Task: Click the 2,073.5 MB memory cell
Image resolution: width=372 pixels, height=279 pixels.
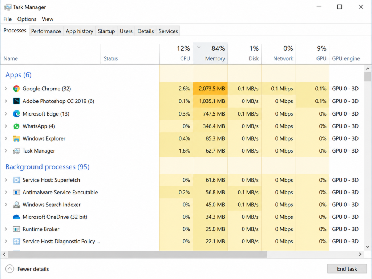Action: 210,89
